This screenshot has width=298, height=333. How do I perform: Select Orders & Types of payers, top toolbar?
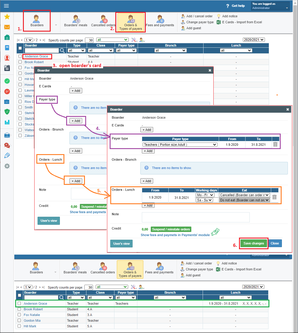[x=131, y=22]
